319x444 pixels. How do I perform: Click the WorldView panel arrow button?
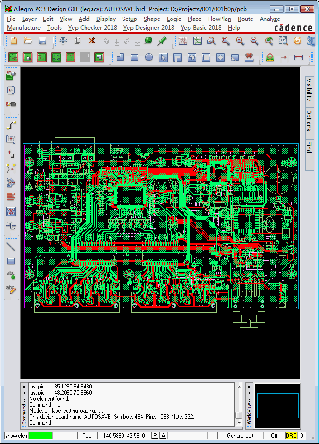pyautogui.click(x=249, y=393)
